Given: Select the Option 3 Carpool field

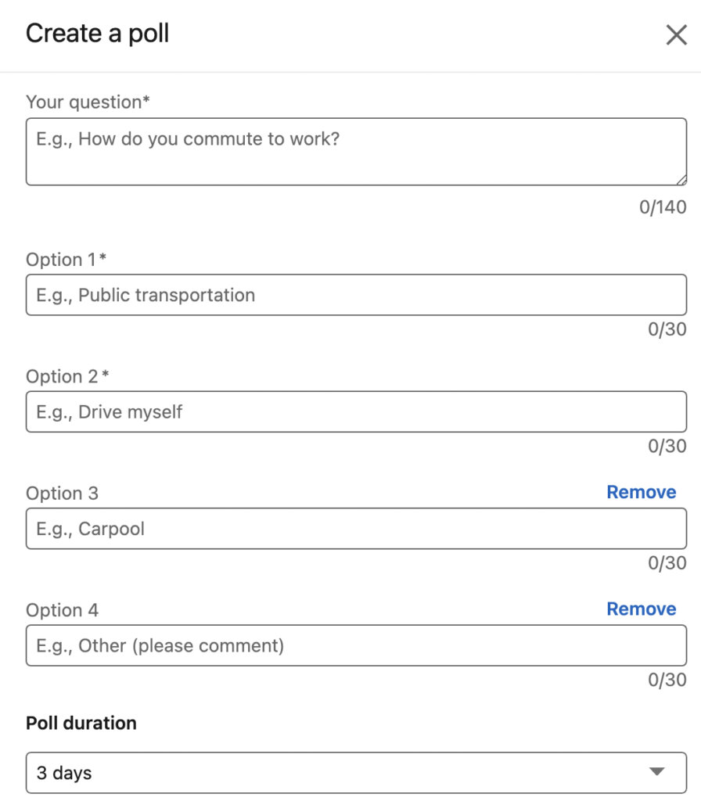Looking at the screenshot, I should [x=356, y=529].
